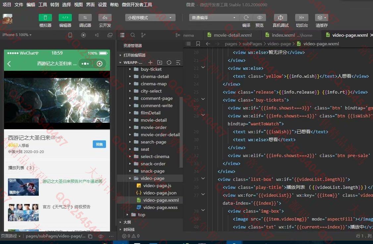Click the switch to background icon (切后台)

(302, 18)
